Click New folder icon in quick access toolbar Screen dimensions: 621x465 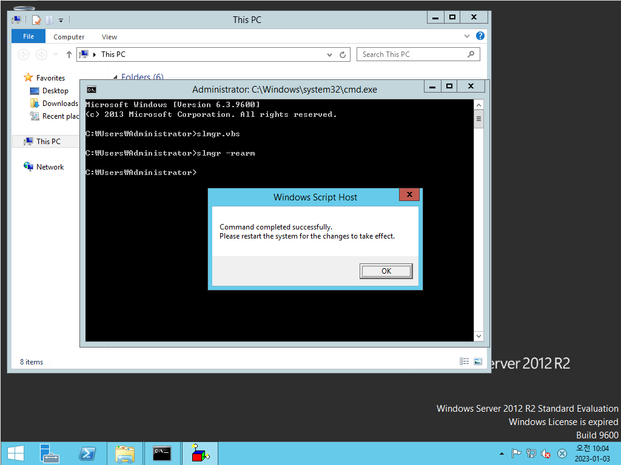[x=49, y=20]
